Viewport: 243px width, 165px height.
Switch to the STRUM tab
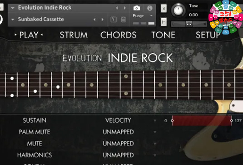pyautogui.click(x=74, y=35)
